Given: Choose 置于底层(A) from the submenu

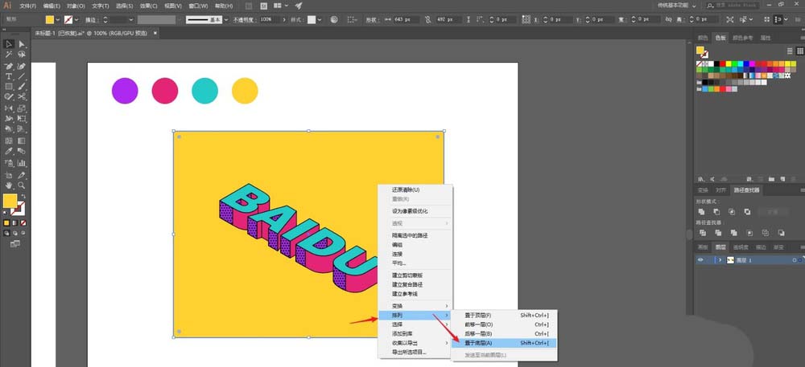Looking at the screenshot, I should (504, 343).
